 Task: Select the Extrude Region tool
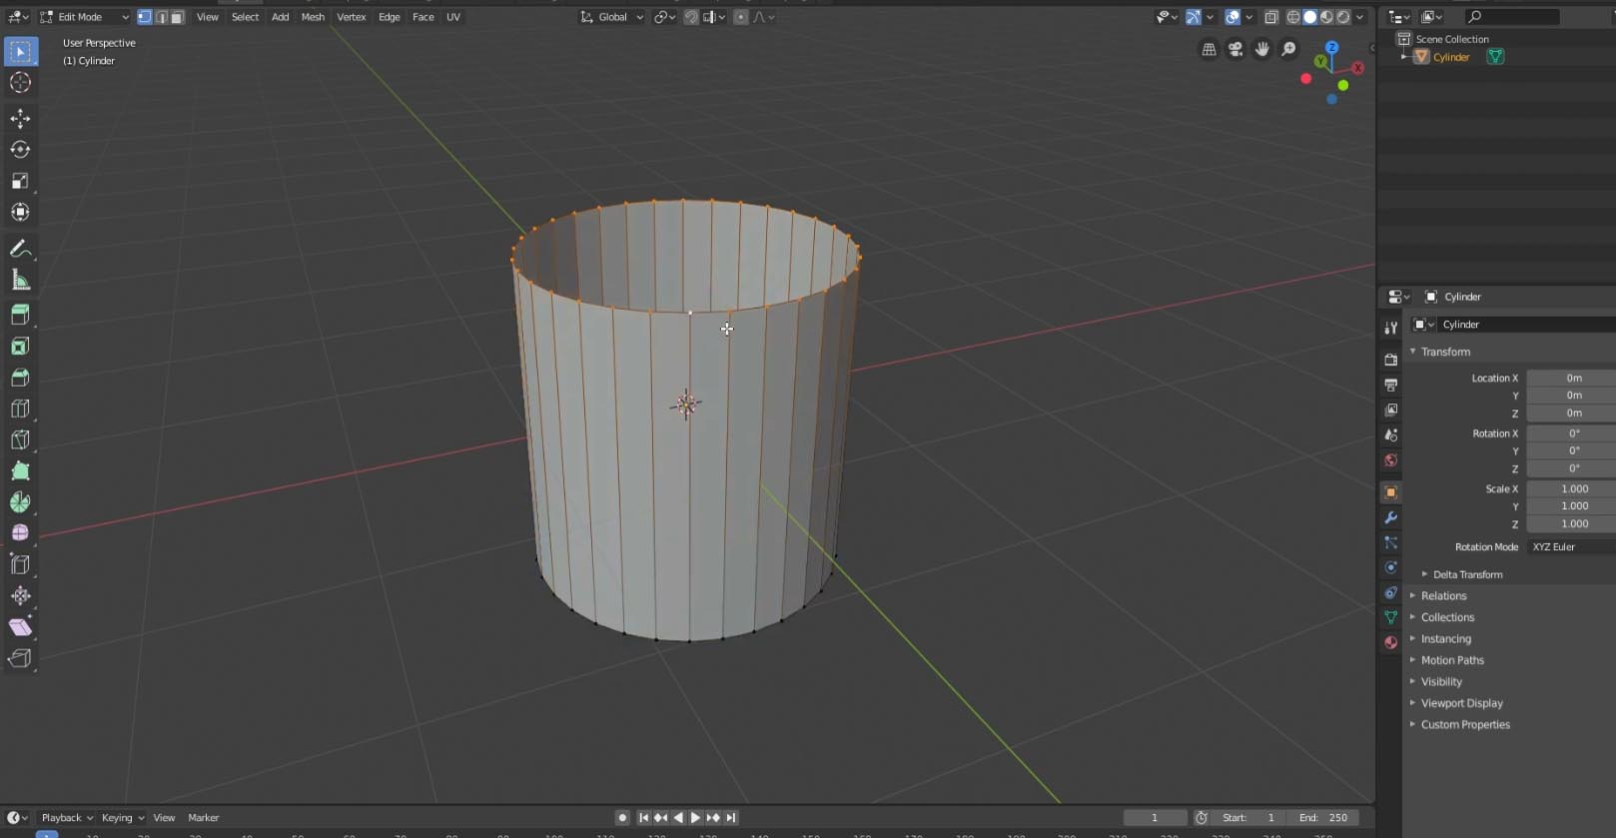click(x=20, y=315)
